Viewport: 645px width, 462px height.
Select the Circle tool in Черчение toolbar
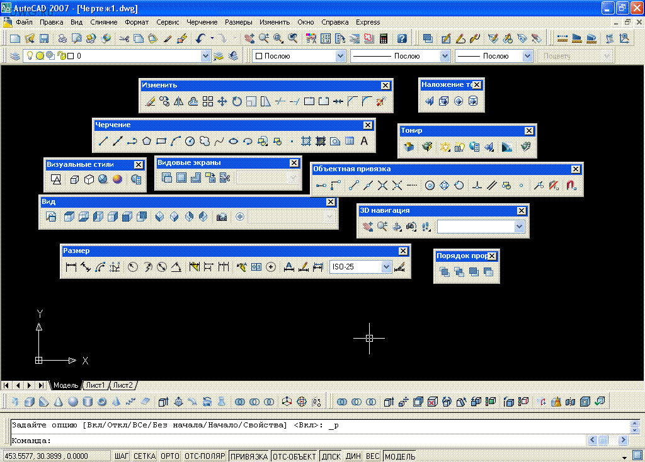(x=190, y=142)
